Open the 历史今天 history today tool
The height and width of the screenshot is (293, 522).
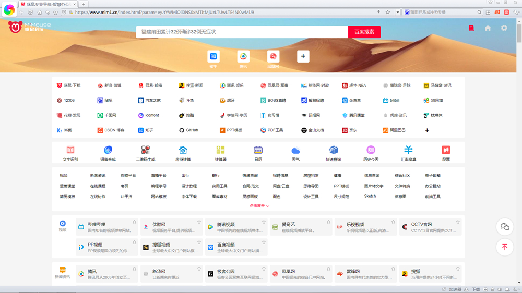(371, 153)
